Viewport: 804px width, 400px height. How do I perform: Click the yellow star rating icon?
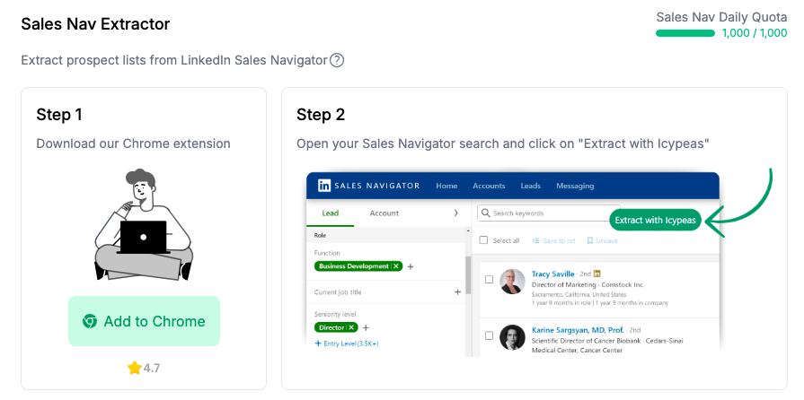point(135,368)
